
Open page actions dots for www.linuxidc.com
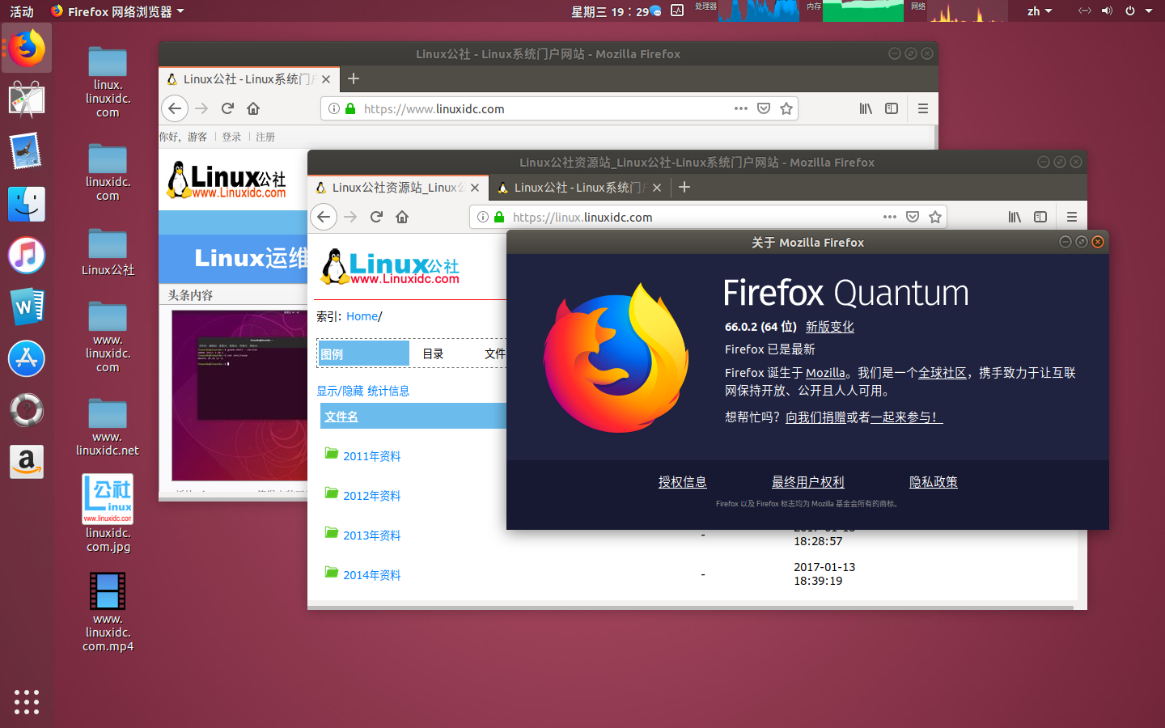tap(741, 108)
